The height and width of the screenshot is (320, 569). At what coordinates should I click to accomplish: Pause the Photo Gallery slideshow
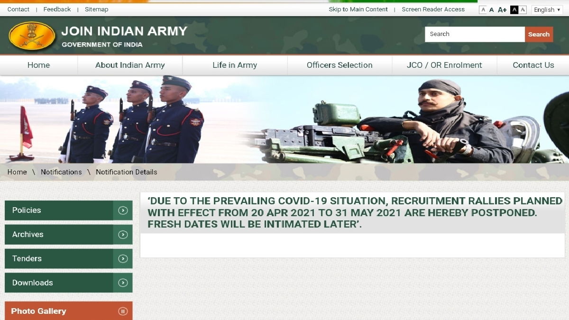123,311
